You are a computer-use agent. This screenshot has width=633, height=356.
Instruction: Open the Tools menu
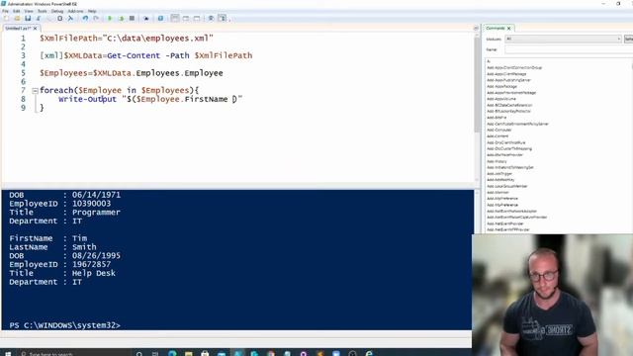click(x=42, y=11)
